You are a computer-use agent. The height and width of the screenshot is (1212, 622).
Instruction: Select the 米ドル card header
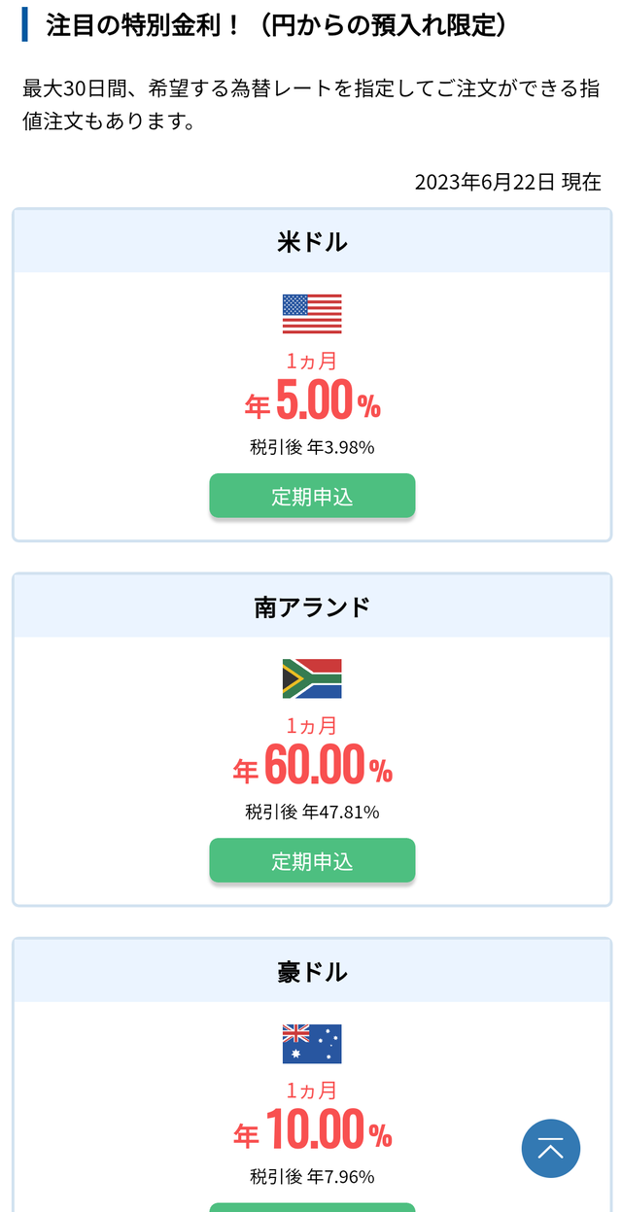(312, 242)
